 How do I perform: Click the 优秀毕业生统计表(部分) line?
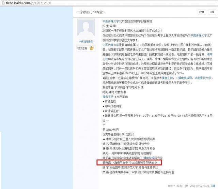click(x=119, y=134)
